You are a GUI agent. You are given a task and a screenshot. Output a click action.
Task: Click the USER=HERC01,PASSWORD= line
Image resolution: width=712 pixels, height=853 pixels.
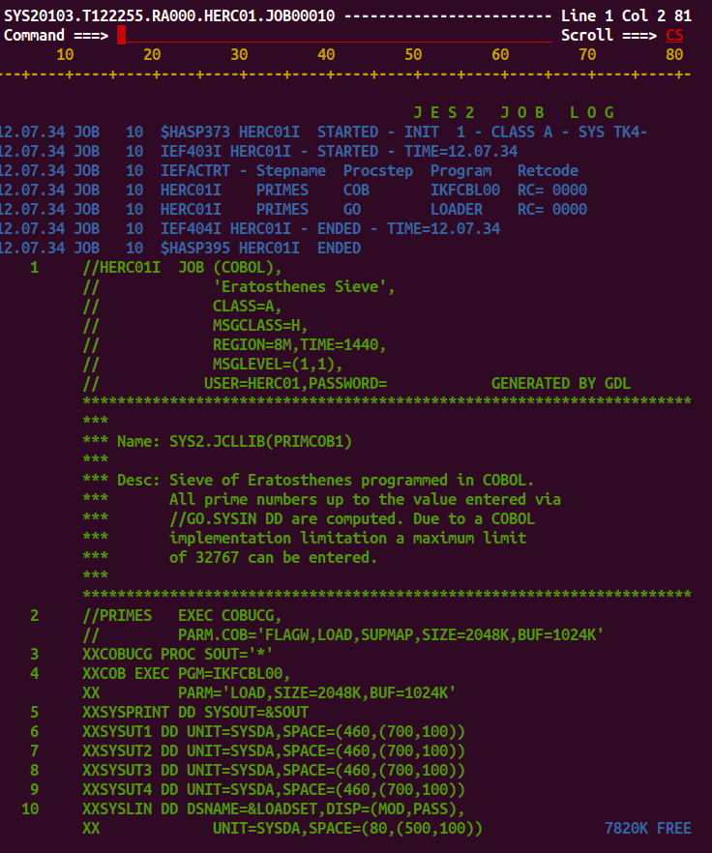tap(296, 384)
